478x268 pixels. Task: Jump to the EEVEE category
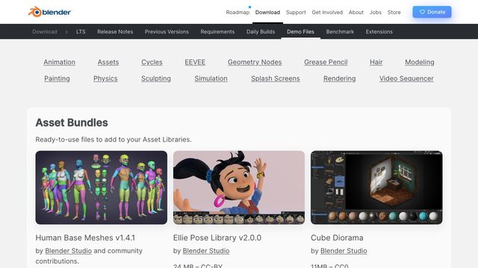(195, 62)
